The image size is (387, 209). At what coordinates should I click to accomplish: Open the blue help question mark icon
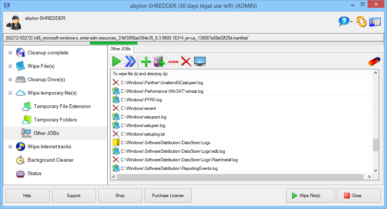[344, 22]
